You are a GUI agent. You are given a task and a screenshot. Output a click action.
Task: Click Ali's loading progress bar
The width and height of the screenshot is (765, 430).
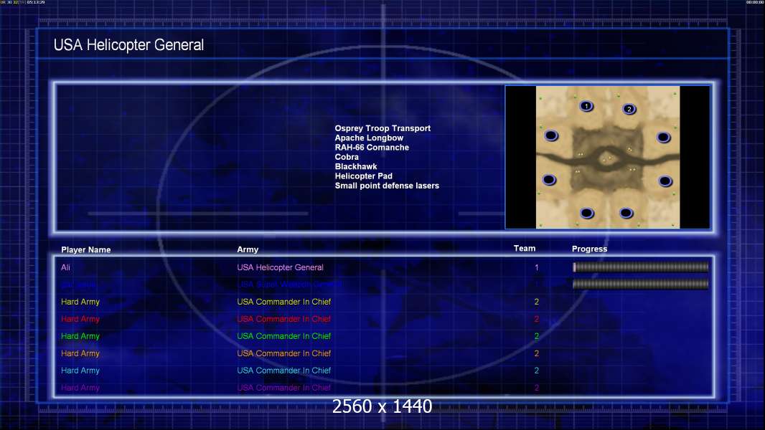pyautogui.click(x=641, y=267)
